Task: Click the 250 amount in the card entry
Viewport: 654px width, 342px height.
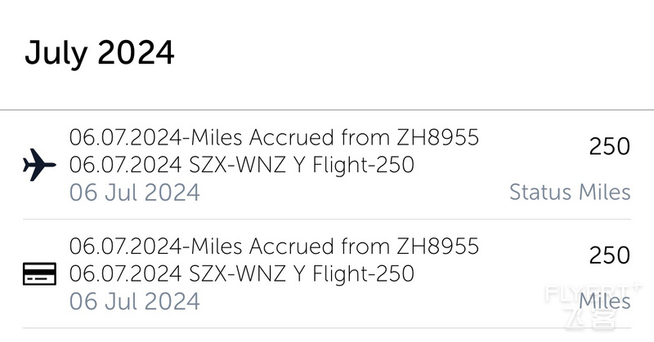Action: click(x=609, y=255)
